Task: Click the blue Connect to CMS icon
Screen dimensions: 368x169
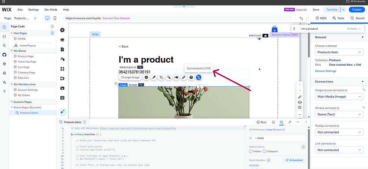Action: [199, 77]
